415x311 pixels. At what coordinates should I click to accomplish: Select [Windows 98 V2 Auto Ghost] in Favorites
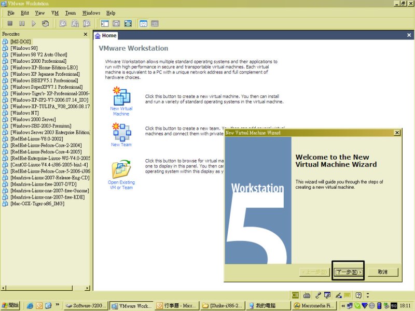(x=39, y=54)
